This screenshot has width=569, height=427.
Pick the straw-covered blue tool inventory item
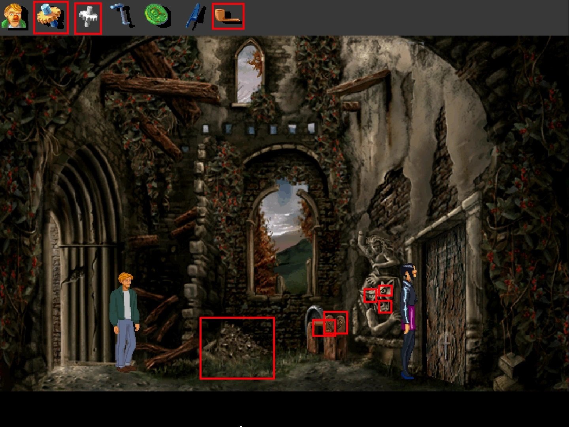click(x=51, y=17)
